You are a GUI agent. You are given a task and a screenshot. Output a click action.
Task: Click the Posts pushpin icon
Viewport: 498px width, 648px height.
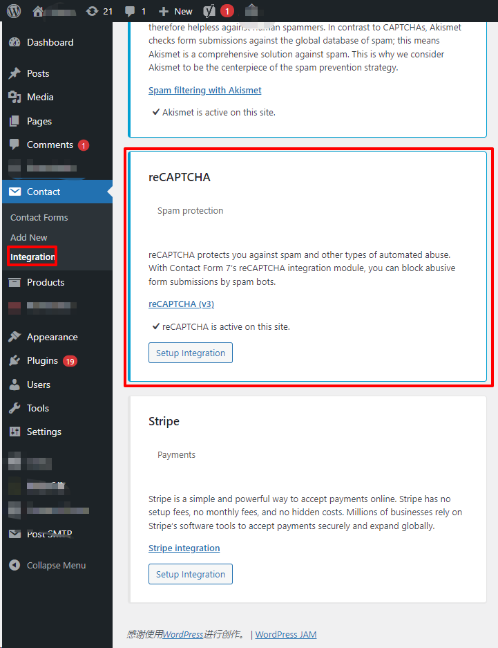click(x=15, y=73)
